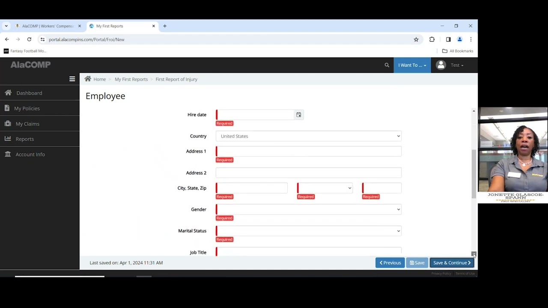Open the Gender dropdown
The width and height of the screenshot is (548, 308).
pyautogui.click(x=308, y=209)
